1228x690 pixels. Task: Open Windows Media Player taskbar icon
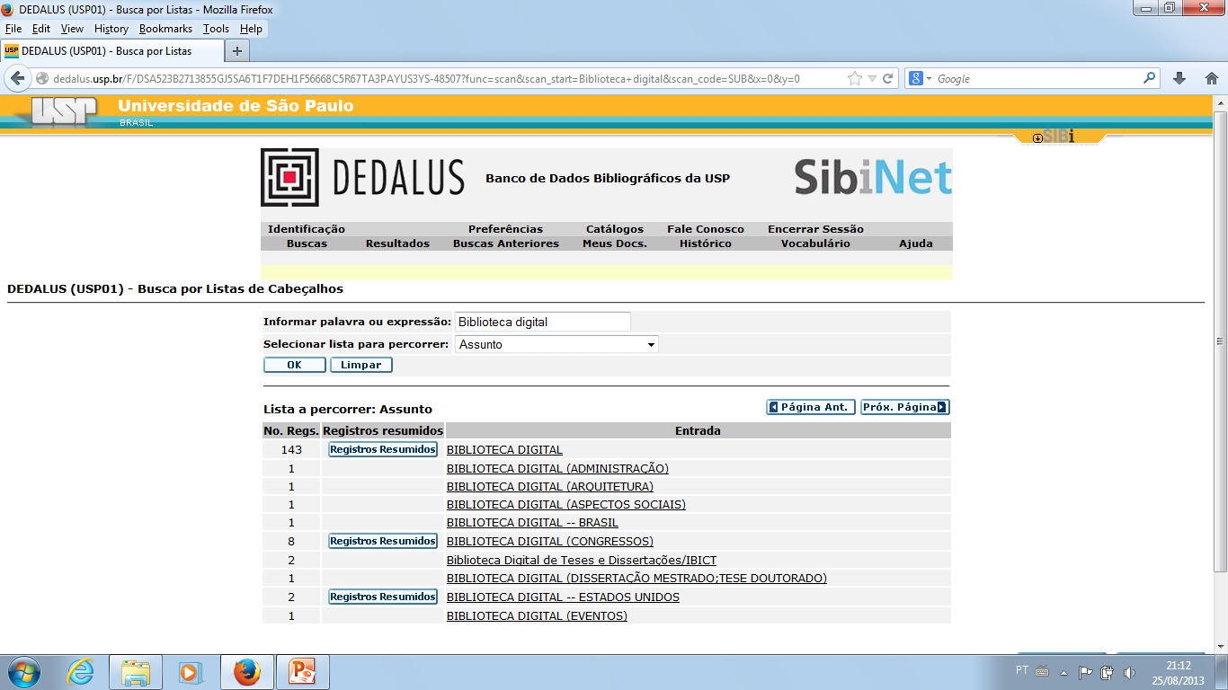190,672
